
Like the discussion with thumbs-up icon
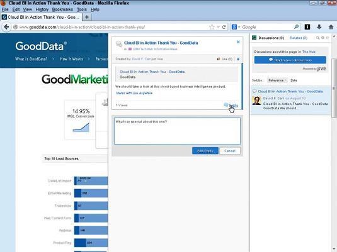pyautogui.click(x=219, y=59)
